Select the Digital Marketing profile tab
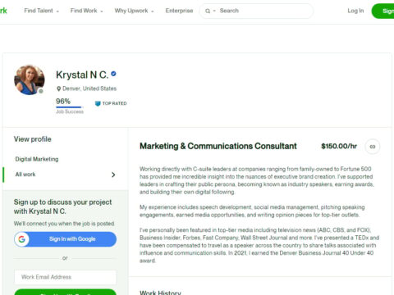The image size is (394, 295). pos(37,159)
